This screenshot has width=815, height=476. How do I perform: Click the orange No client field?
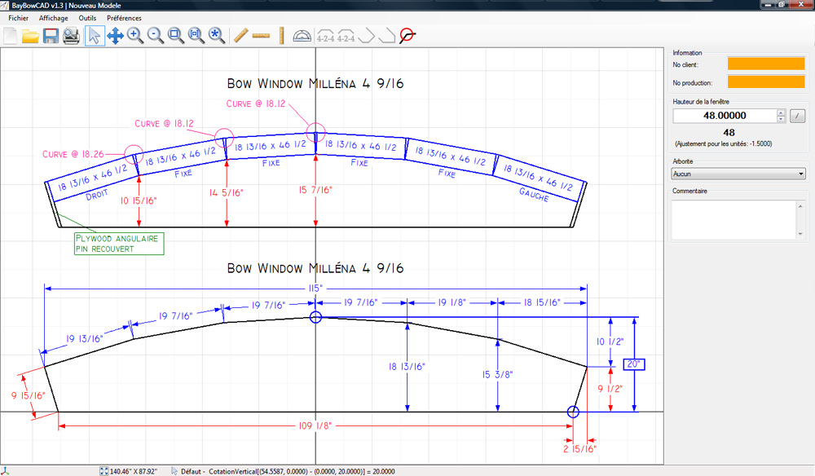coord(765,64)
